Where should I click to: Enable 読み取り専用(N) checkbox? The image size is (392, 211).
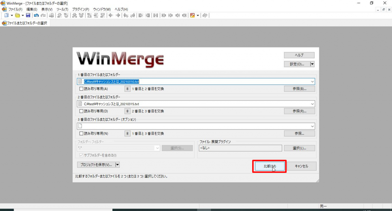(x=81, y=133)
